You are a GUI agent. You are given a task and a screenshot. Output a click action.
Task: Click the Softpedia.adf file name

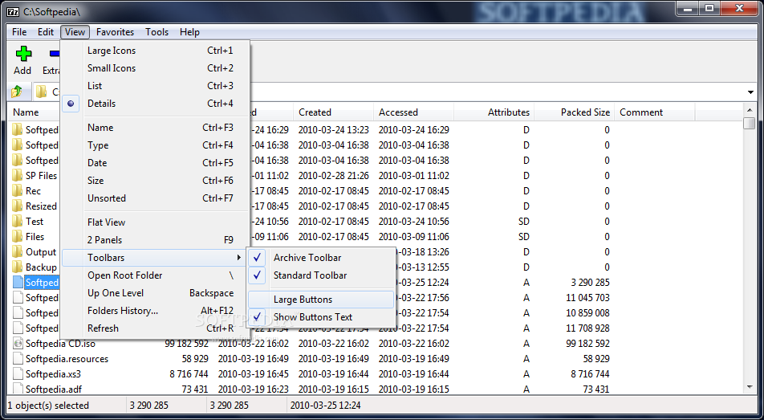[54, 389]
